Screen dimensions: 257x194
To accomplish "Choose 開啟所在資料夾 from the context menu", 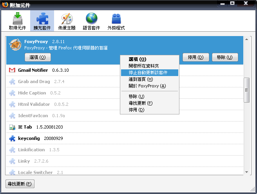I will point(143,66).
